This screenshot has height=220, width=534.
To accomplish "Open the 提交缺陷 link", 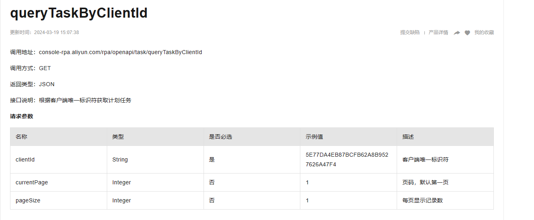I will pos(410,32).
